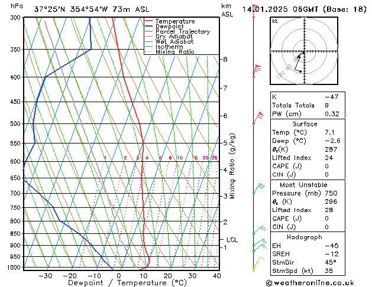The image size is (372, 287).
Task: Click the hPa unit label
Action: (x=17, y=6)
